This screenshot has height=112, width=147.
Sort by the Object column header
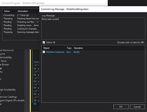tap(46, 48)
